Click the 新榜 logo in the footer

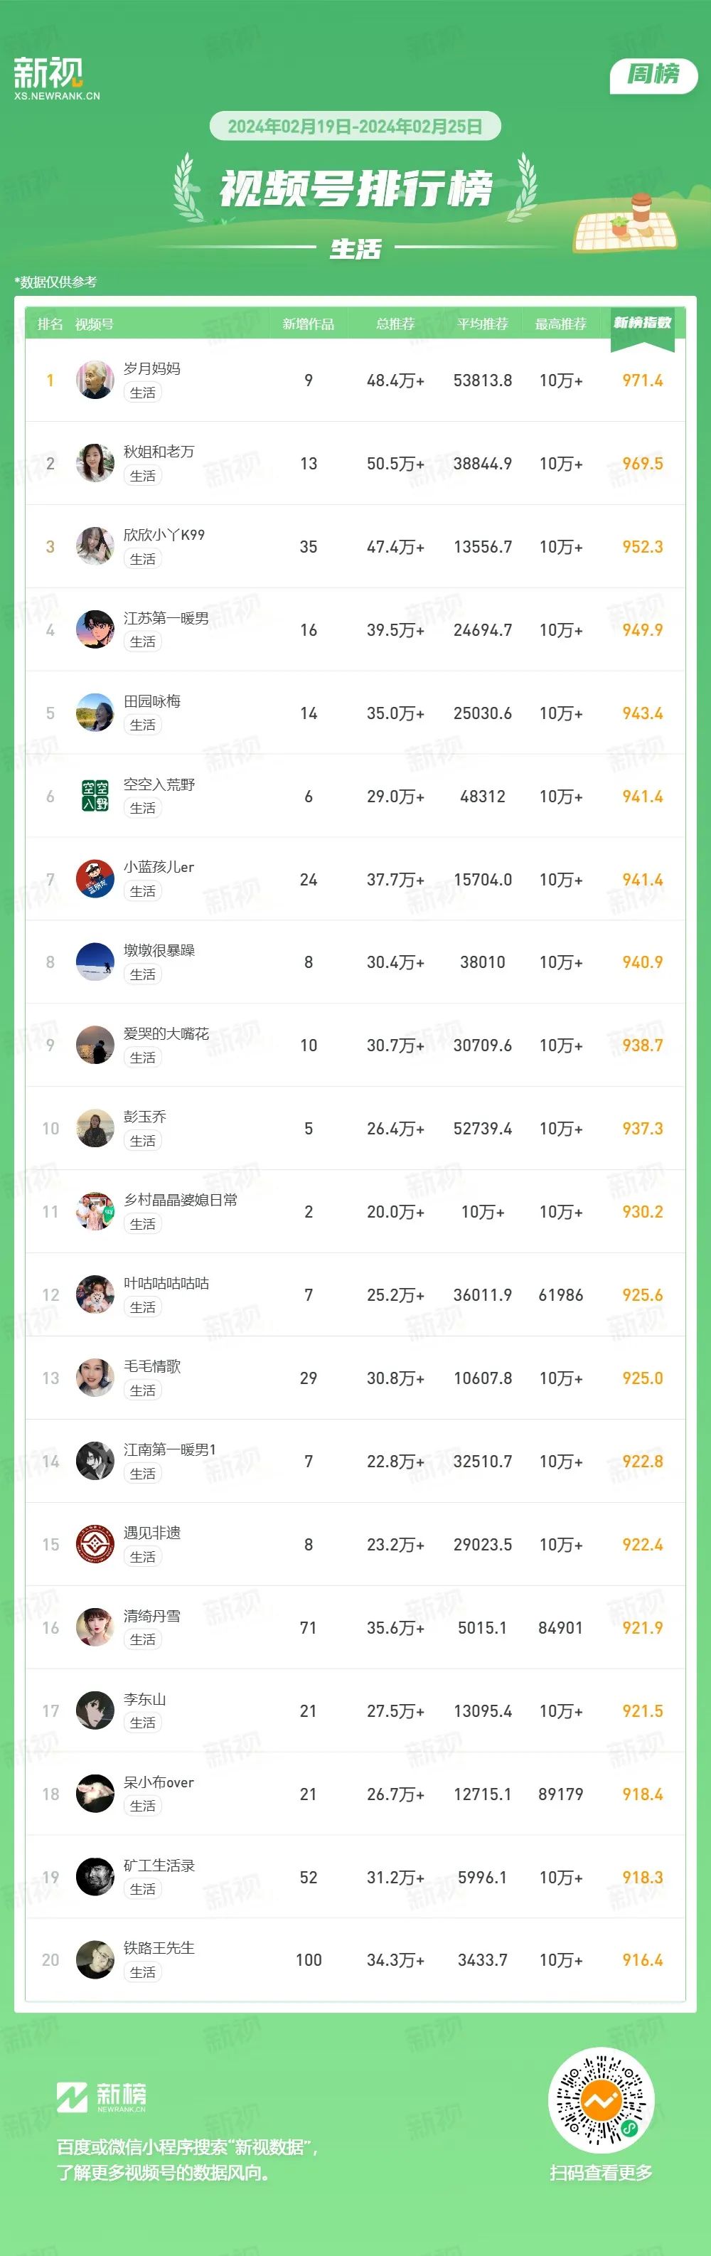tap(102, 2097)
